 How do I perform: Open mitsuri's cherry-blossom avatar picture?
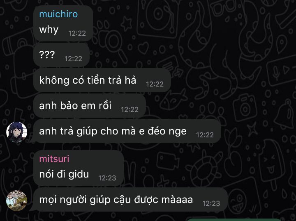(16, 200)
